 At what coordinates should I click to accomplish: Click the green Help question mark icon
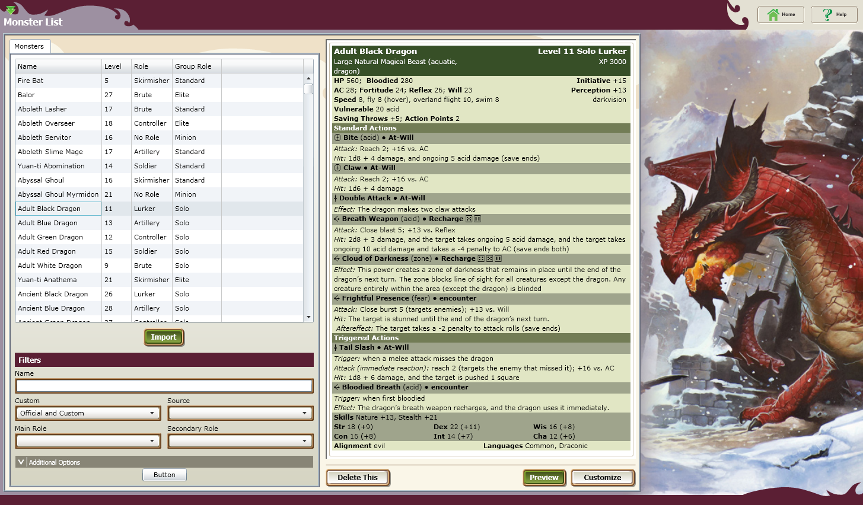pyautogui.click(x=827, y=15)
